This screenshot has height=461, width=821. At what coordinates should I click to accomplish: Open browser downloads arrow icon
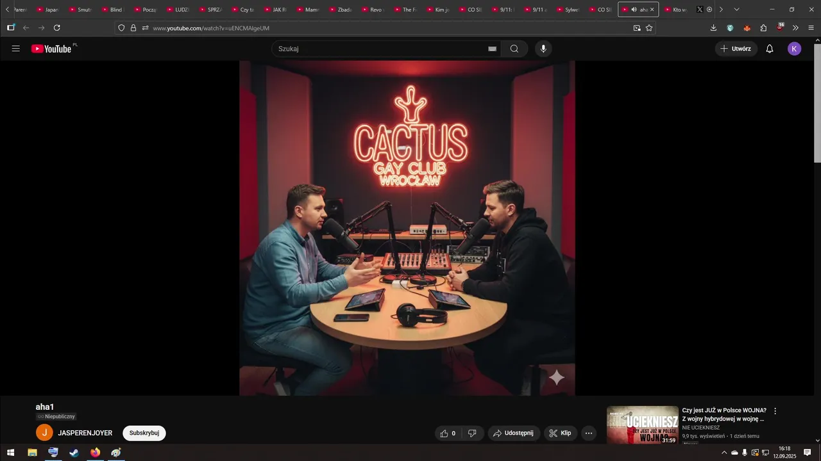[713, 28]
